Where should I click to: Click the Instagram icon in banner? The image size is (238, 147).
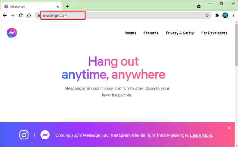click(24, 135)
